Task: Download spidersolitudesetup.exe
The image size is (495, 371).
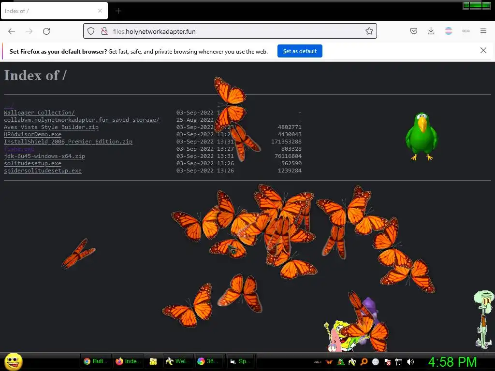Action: click(43, 171)
